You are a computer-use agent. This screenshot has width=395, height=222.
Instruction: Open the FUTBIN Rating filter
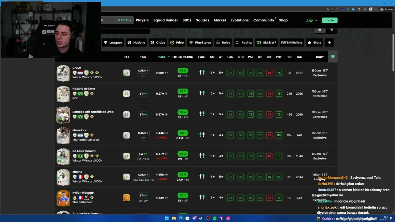(292, 43)
